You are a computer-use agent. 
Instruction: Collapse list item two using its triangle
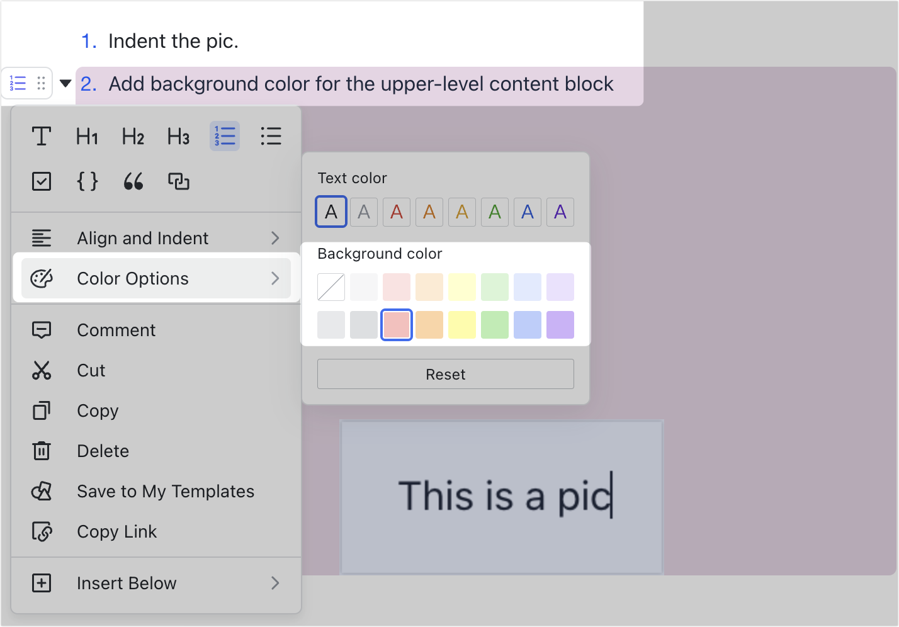click(x=65, y=82)
